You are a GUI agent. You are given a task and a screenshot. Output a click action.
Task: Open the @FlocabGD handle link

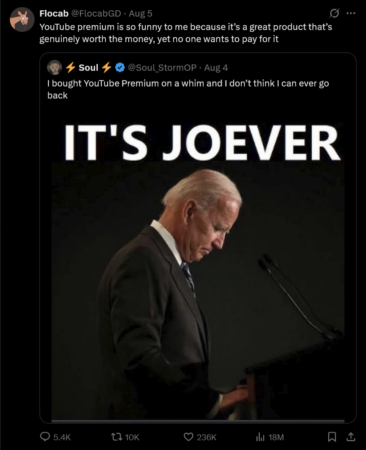click(96, 13)
